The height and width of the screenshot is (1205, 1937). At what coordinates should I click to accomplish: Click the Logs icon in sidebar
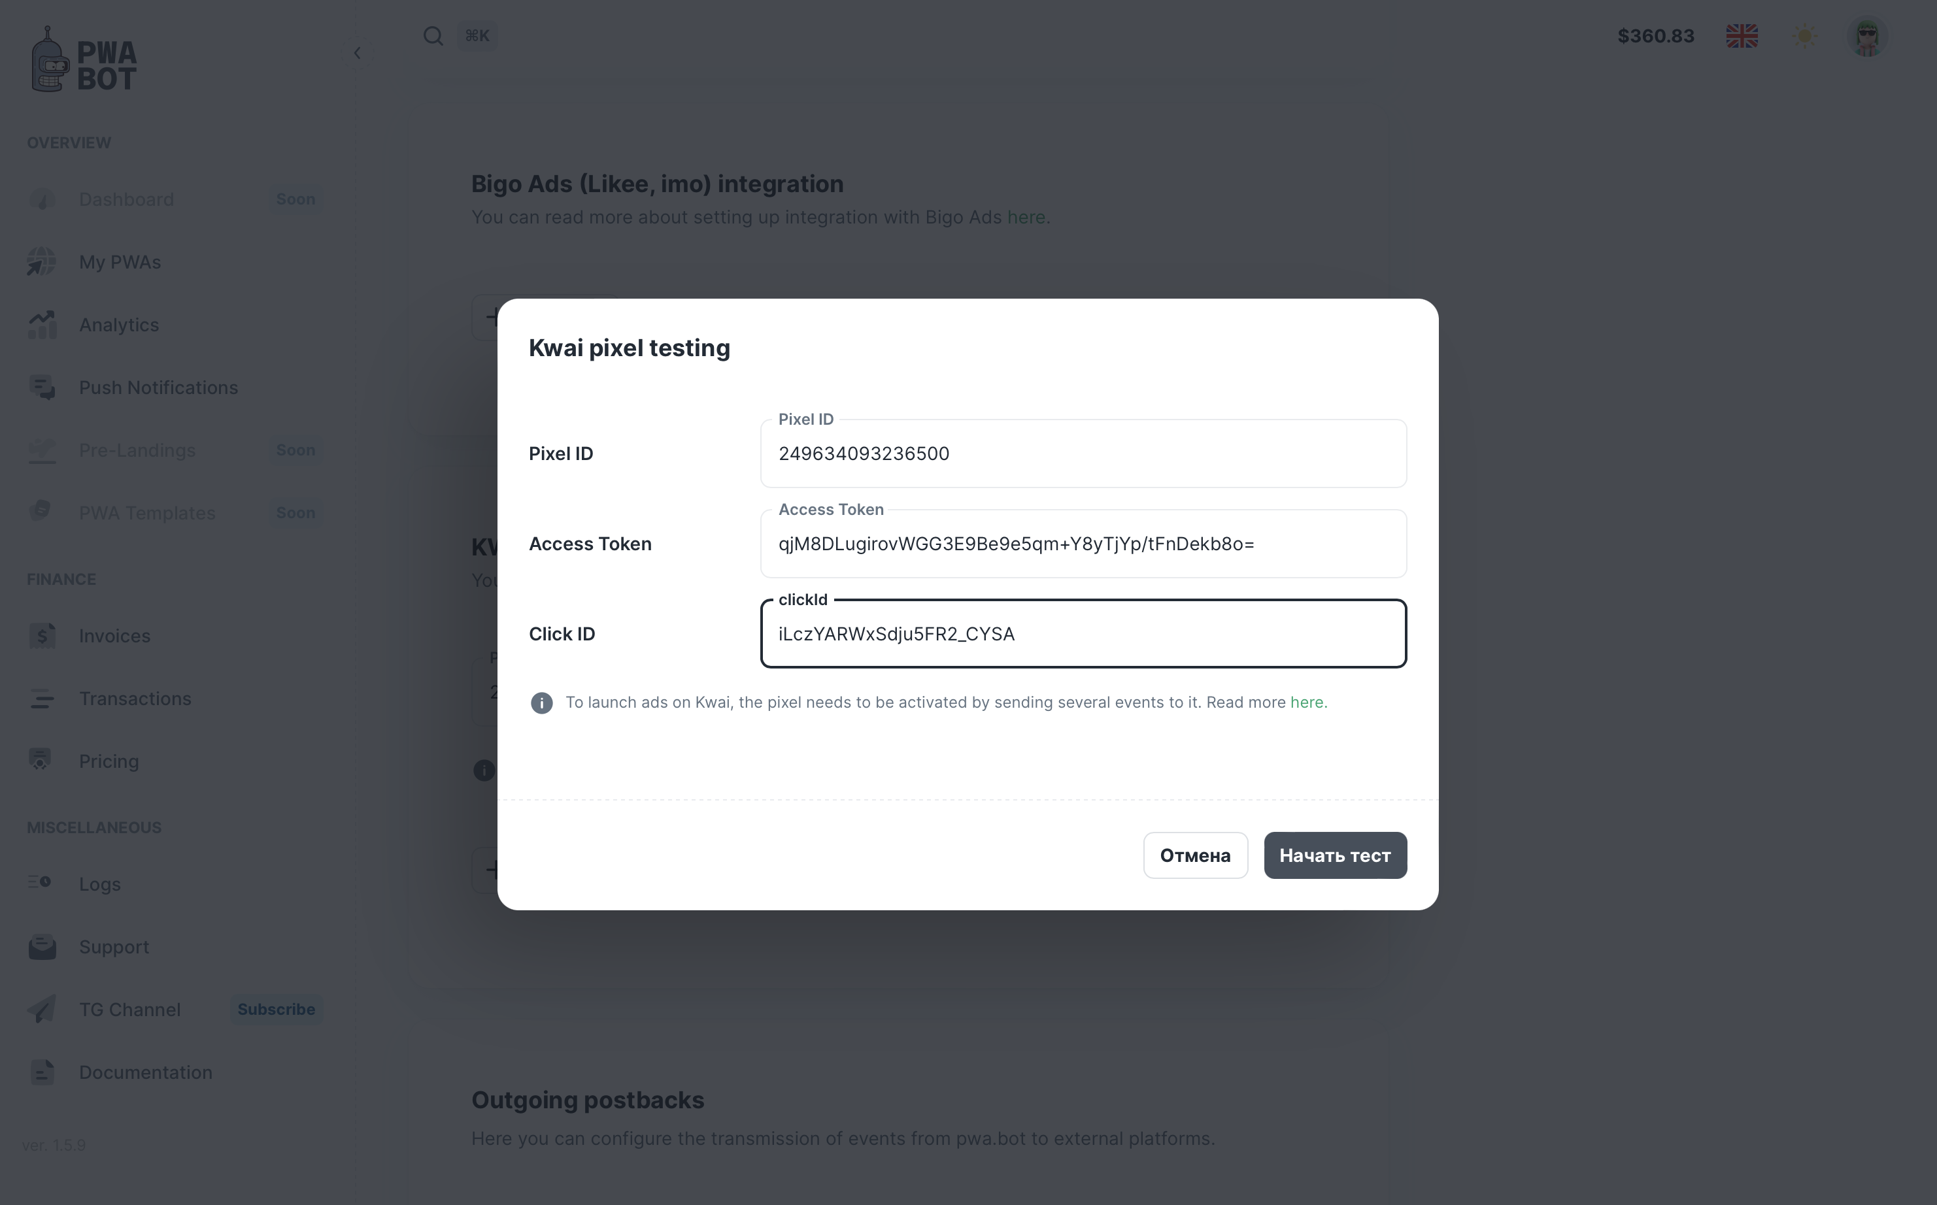click(41, 883)
